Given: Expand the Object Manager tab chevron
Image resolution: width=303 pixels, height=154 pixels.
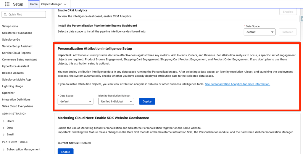Looking at the screenshot, I should pos(65,4).
